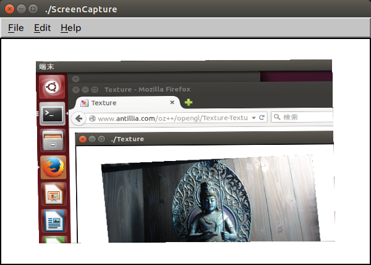The height and width of the screenshot is (265, 371).
Task: Click the Texture tab favicon
Action: 84,103
